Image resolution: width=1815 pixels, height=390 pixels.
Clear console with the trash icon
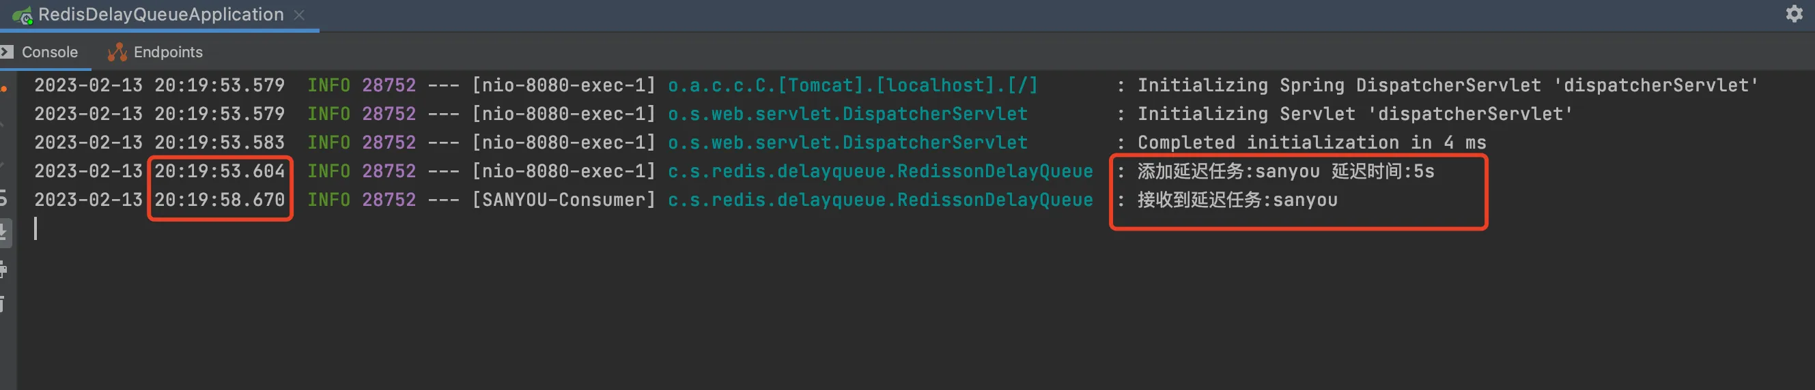click(3, 304)
